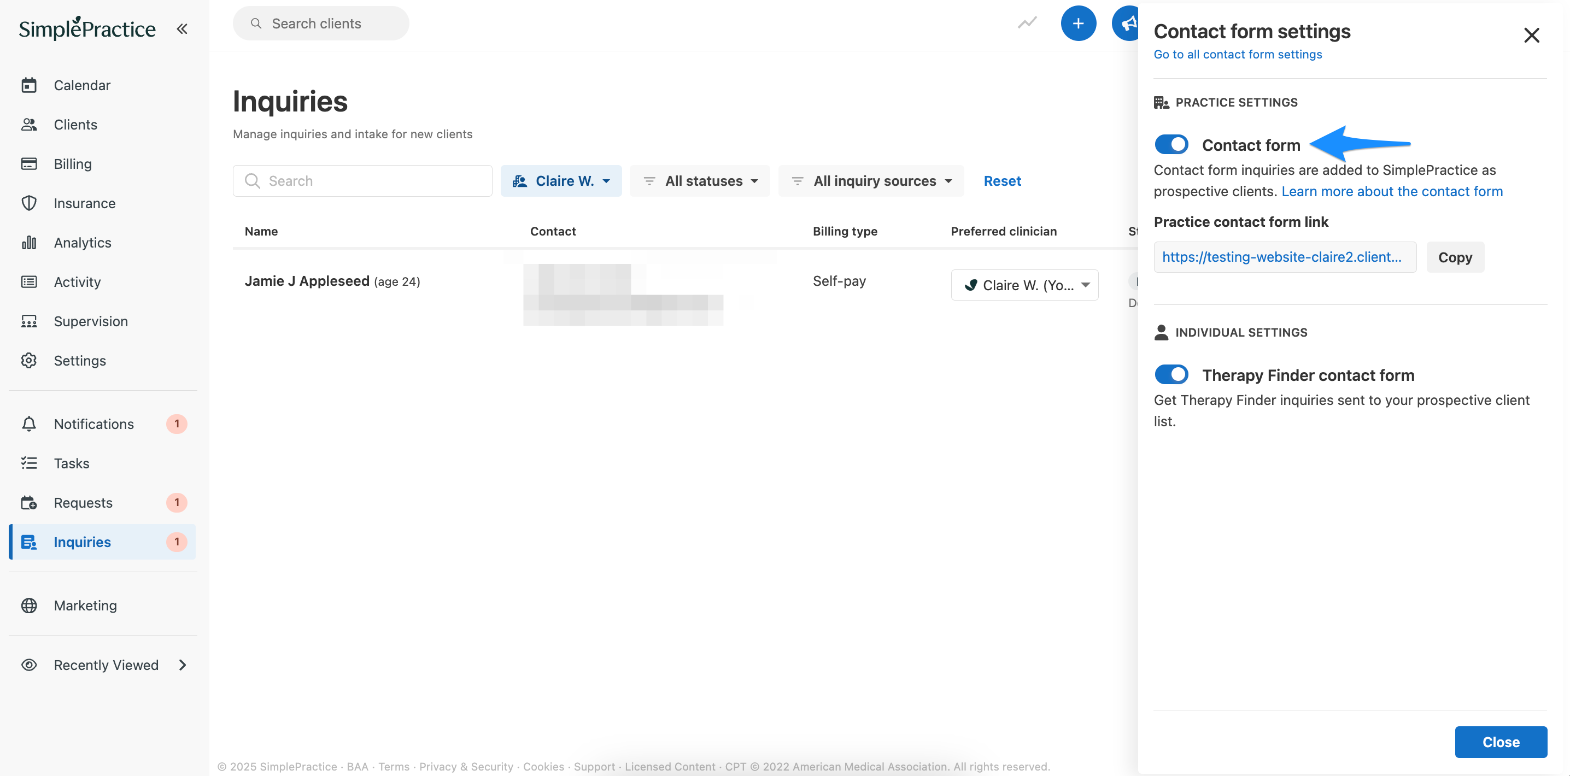
Task: Click the inquiries Search input field
Action: pyautogui.click(x=362, y=181)
